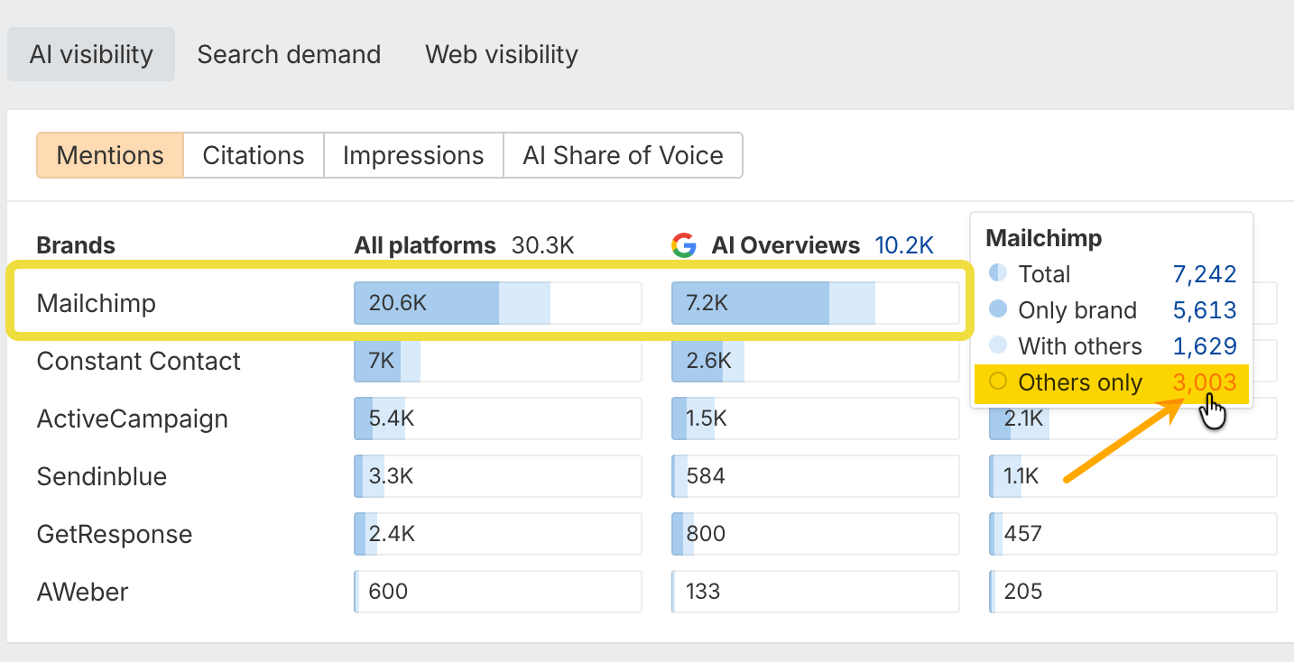Click the With others dot icon
The height and width of the screenshot is (662, 1294).
(998, 345)
